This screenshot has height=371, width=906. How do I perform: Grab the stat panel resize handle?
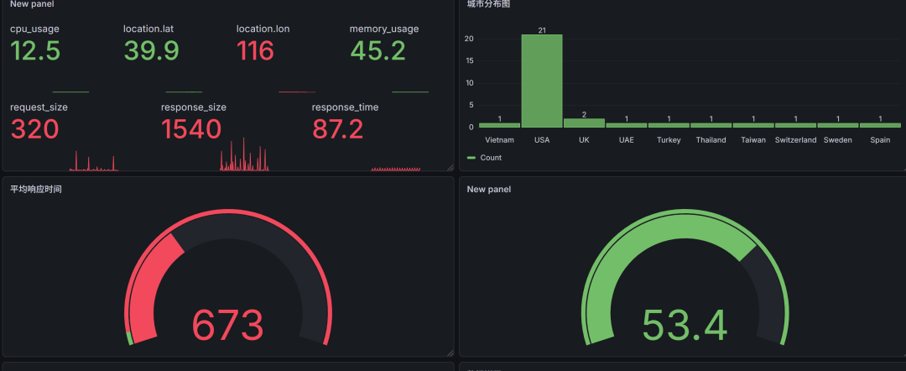(450, 167)
